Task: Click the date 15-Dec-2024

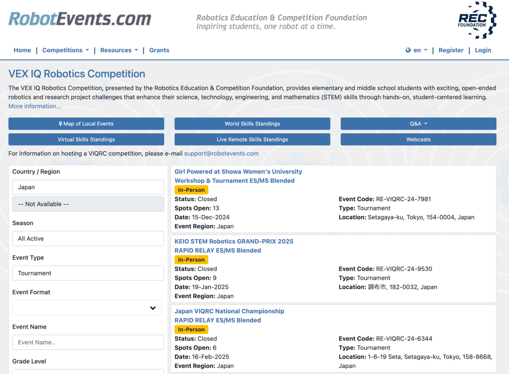Action: pos(211,217)
